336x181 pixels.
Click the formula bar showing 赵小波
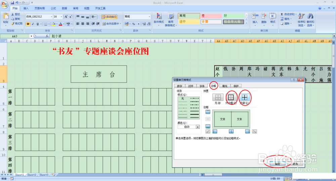[191, 36]
